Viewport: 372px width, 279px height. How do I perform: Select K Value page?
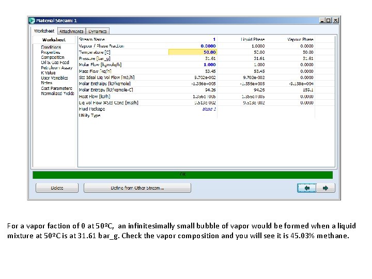click(48, 73)
